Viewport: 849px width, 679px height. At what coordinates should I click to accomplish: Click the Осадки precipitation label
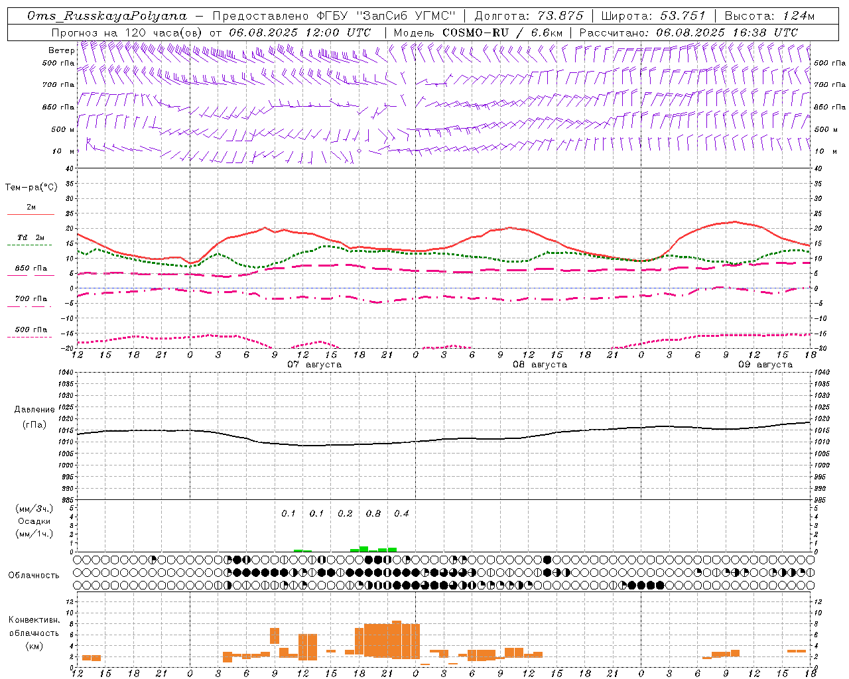click(34, 521)
